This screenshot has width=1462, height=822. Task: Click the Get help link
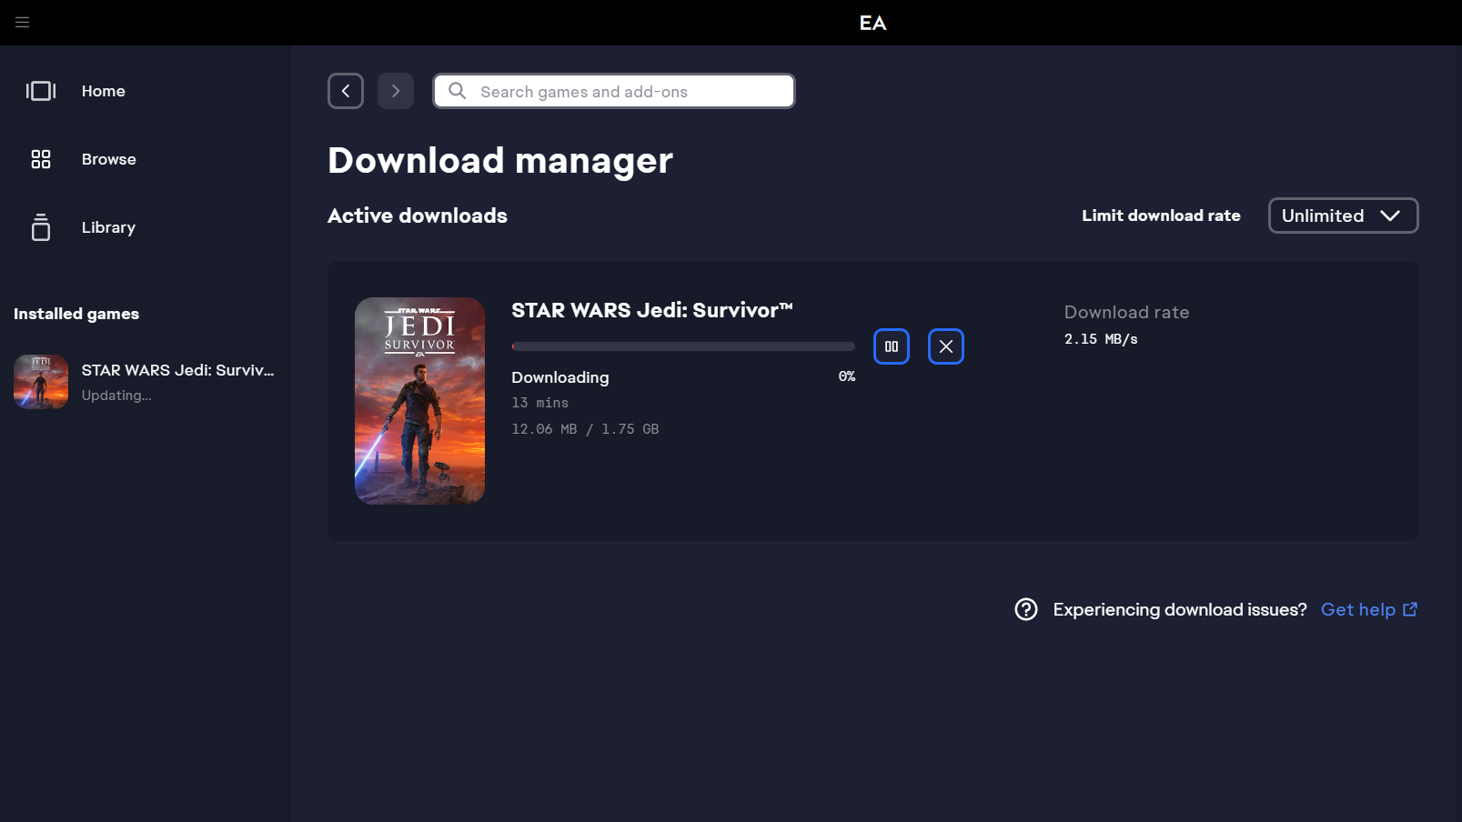[1358, 609]
